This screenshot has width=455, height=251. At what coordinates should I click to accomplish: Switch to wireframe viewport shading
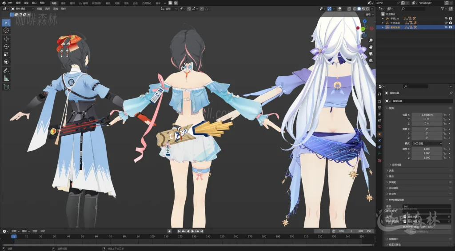click(355, 9)
